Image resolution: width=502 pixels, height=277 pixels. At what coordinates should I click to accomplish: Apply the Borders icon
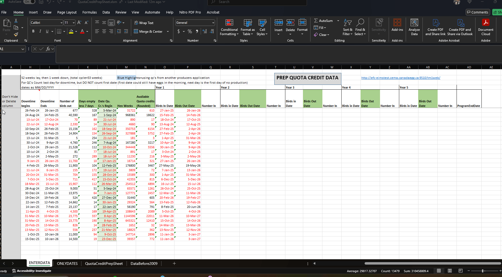[59, 31]
